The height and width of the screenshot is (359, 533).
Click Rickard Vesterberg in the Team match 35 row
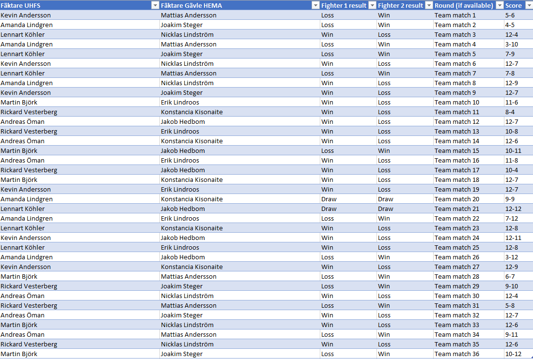[x=80, y=344]
